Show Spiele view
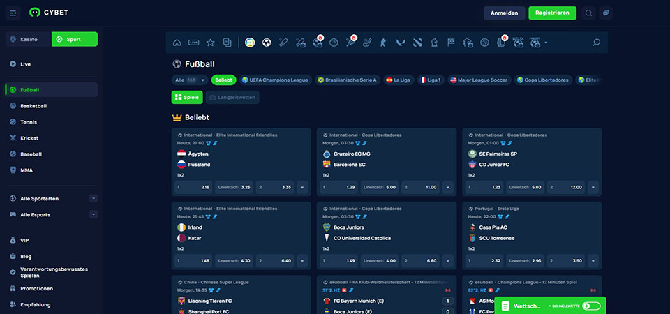 187,98
